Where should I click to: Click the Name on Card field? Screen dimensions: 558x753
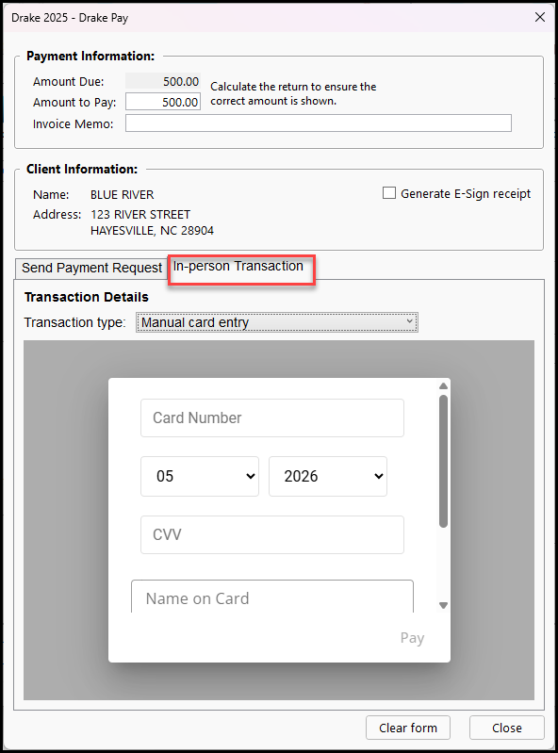(x=272, y=597)
